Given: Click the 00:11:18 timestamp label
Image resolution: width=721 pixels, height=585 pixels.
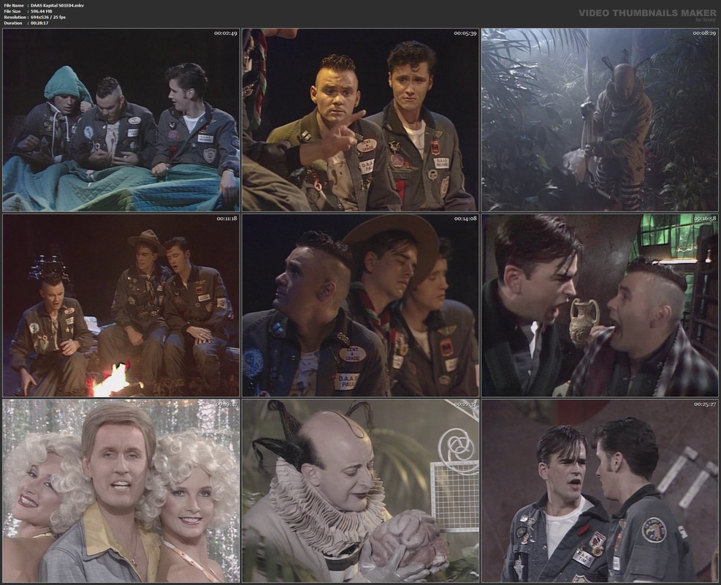Looking at the screenshot, I should pos(226,219).
